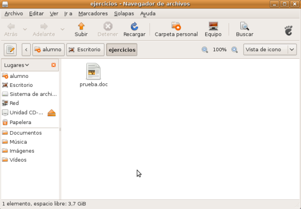Open Papelera in the sidebar
This screenshot has height=209, width=301.
tap(20, 122)
